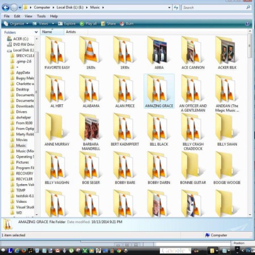
Task: Select ACER (C:) in folder tree
Action: pyautogui.click(x=18, y=39)
